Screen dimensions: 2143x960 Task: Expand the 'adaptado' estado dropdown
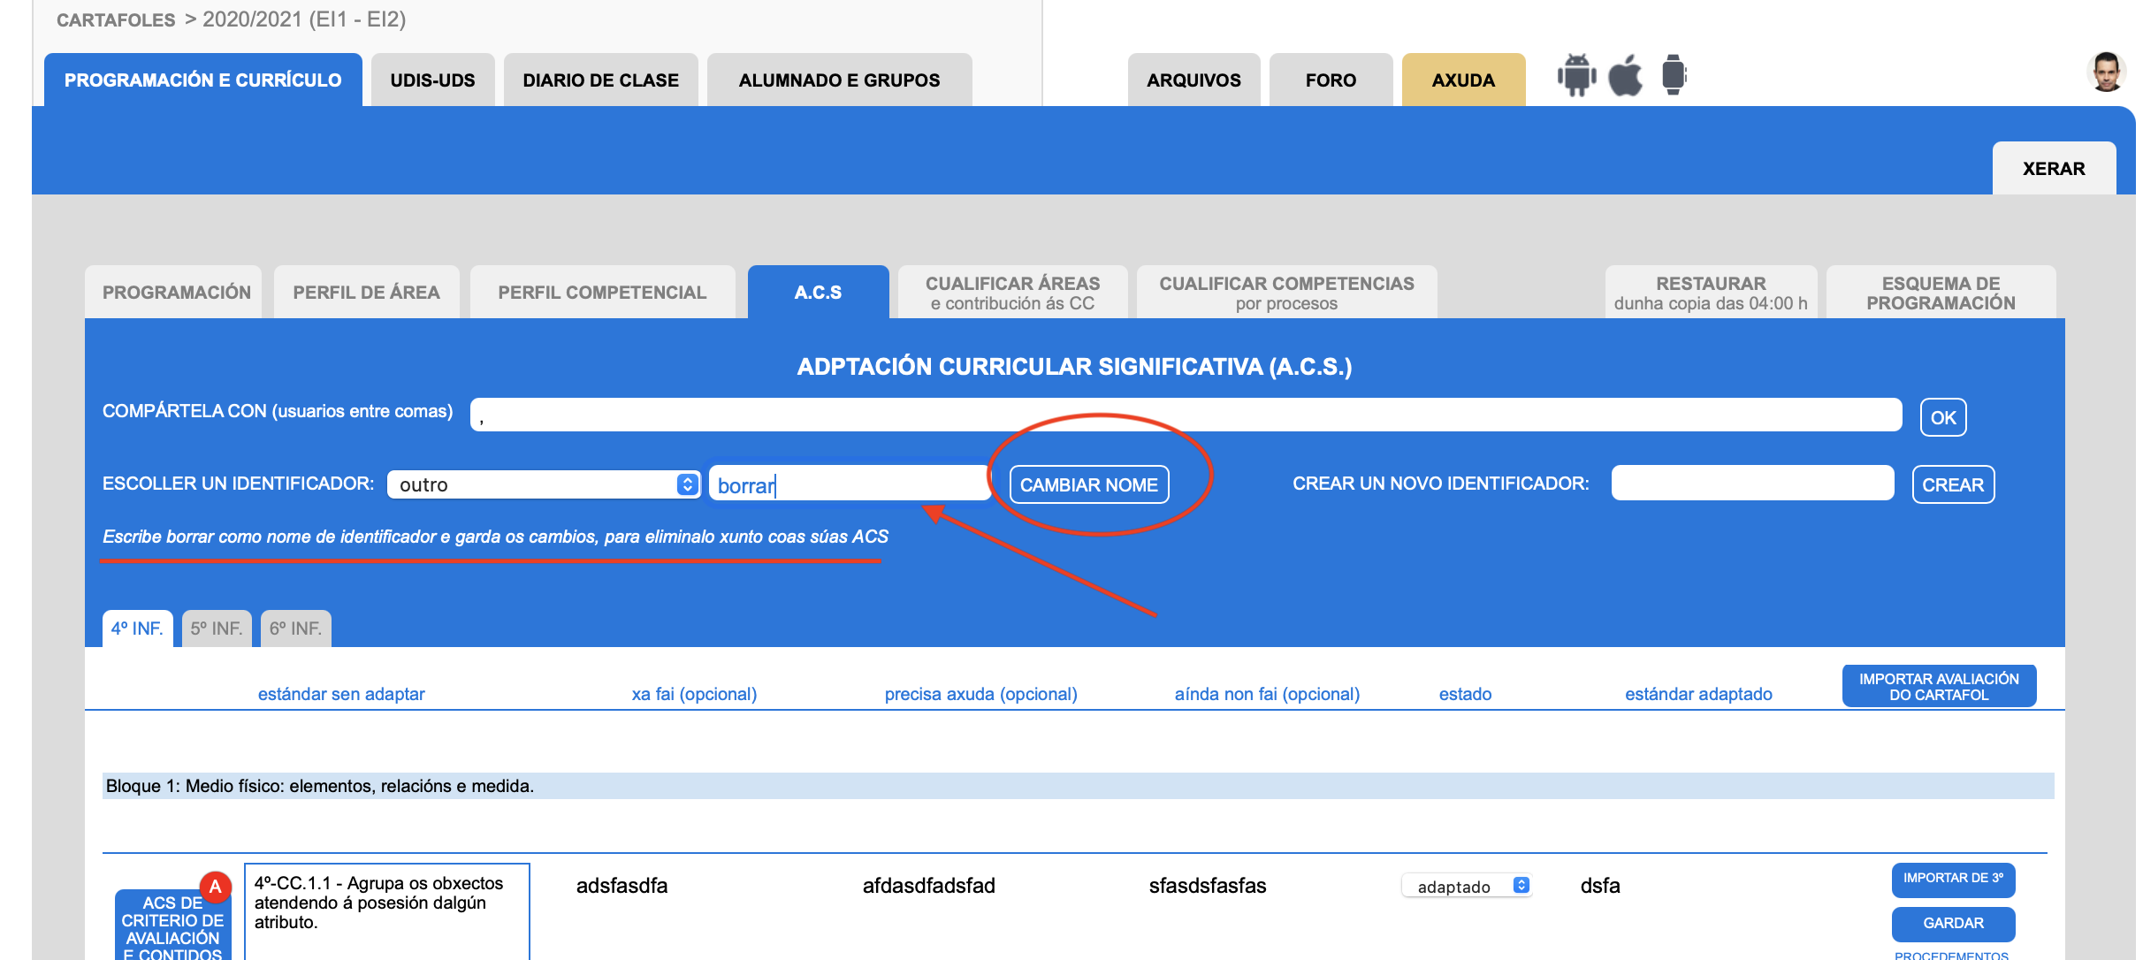click(1467, 886)
